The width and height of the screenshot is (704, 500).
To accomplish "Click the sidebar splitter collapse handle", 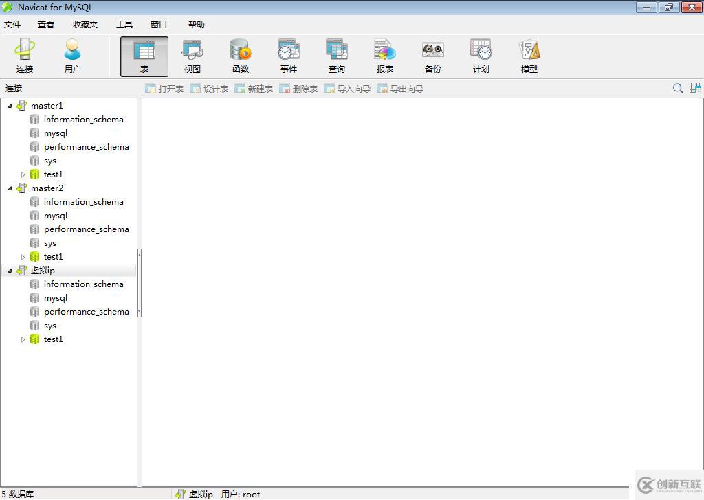I will click(140, 283).
